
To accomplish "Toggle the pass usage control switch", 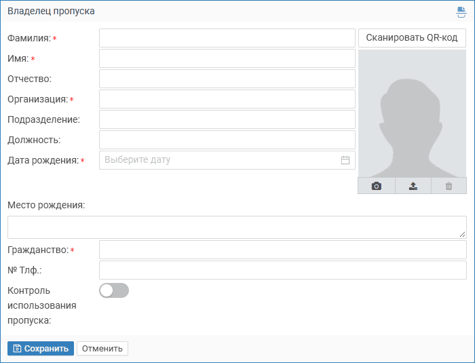I will coord(114,290).
